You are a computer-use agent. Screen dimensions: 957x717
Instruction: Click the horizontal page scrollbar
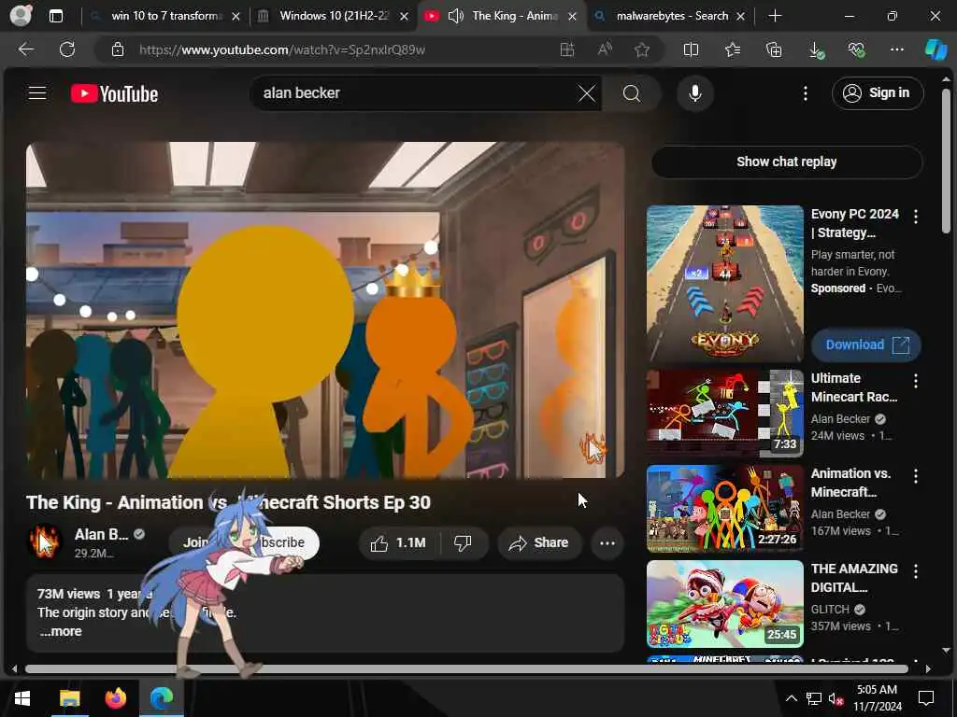467,668
